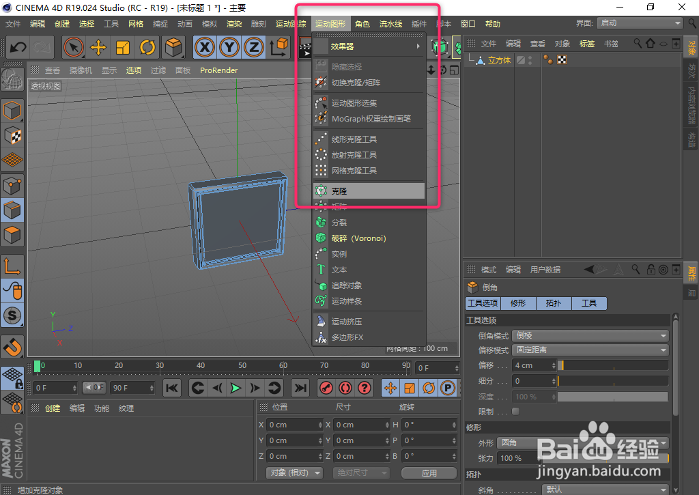The height and width of the screenshot is (495, 699).
Task: Open the 启动 interface layout dropdown
Action: click(x=639, y=23)
